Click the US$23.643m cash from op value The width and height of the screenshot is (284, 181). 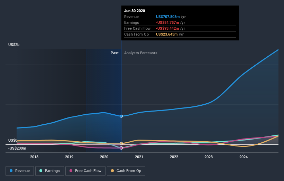tap(167, 34)
